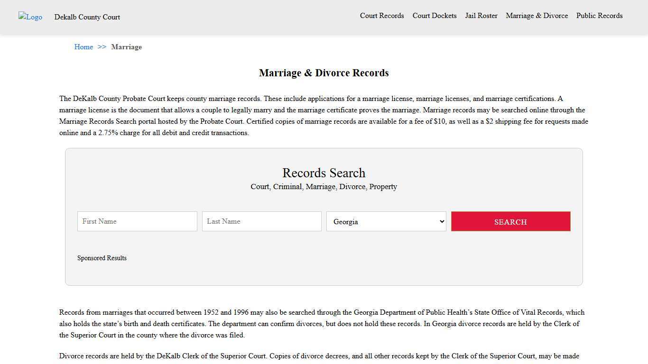
Task: Click the Records Search heading
Action: tap(324, 173)
